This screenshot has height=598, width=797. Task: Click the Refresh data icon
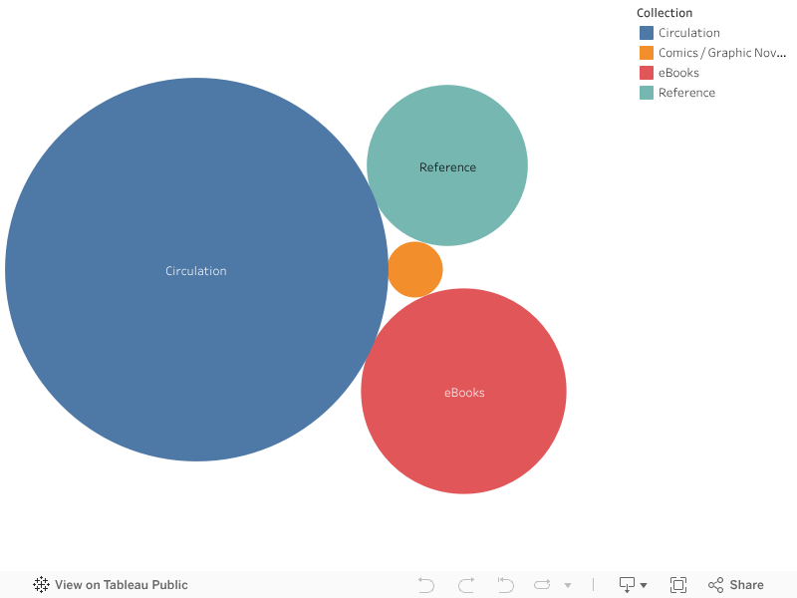coord(542,585)
